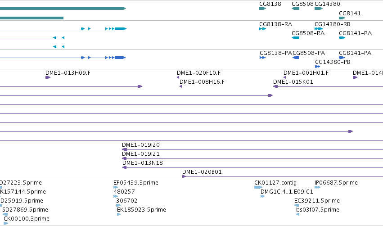This screenshot has height=226, width=383.
Task: Select the EP05439.3prime EST glyph
Action: (116, 187)
